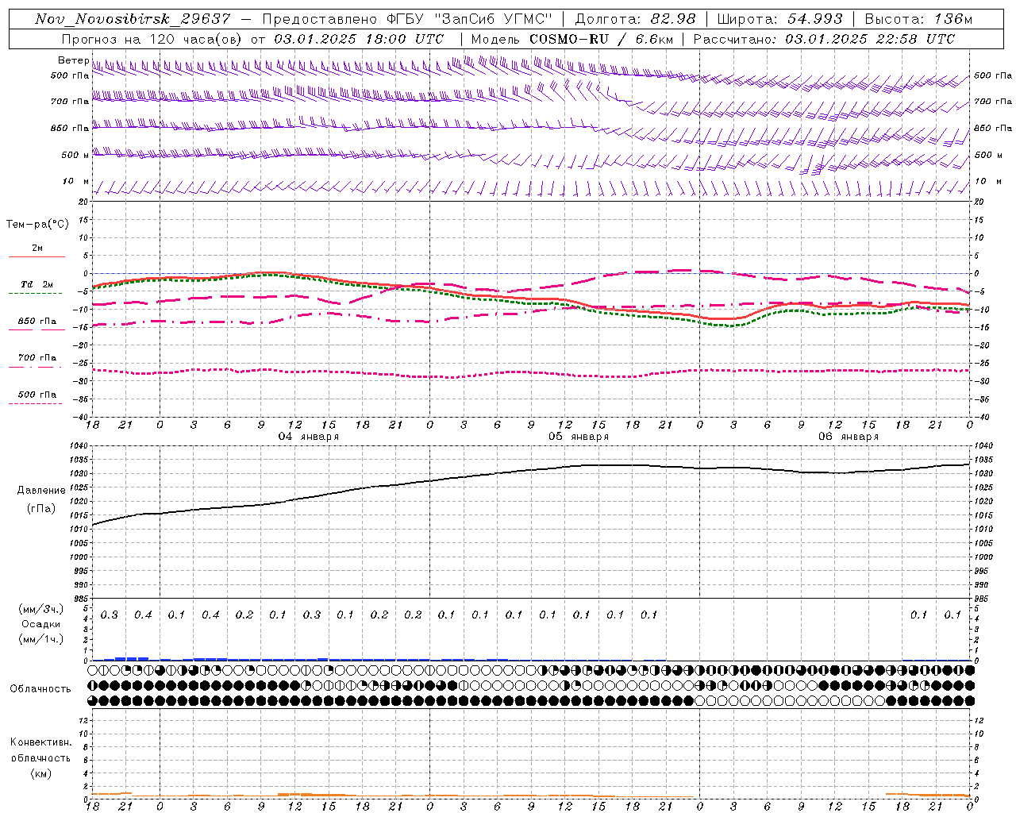Click the Давление pressure panel label
Image resolution: width=1016 pixels, height=813 pixels.
coord(41,491)
